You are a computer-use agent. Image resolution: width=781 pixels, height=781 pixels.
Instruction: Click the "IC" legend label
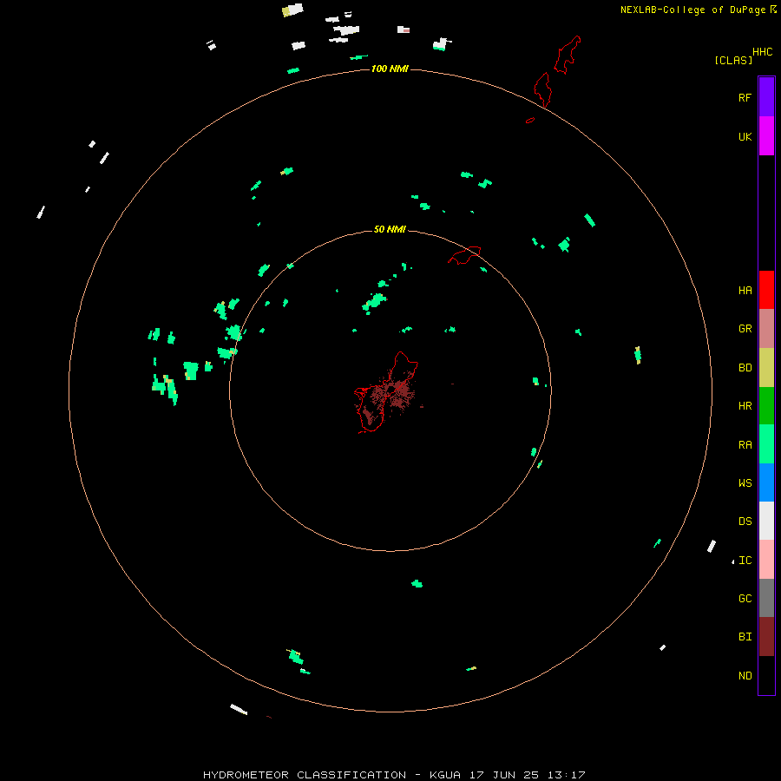(745, 561)
